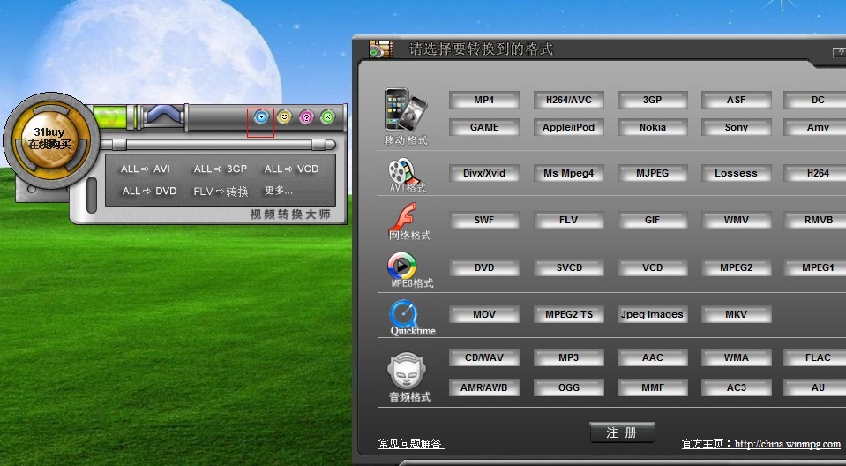Choose CD/WAV audio format

tap(484, 357)
